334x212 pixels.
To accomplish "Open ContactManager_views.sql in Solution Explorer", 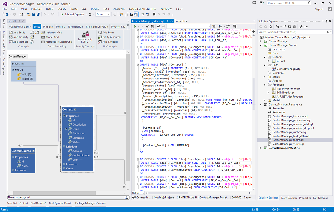I will point(288,144).
